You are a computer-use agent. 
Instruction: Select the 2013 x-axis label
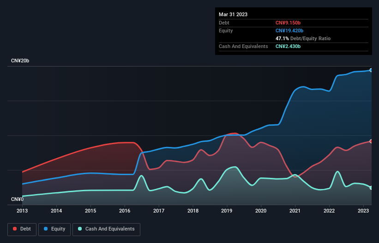(x=22, y=211)
